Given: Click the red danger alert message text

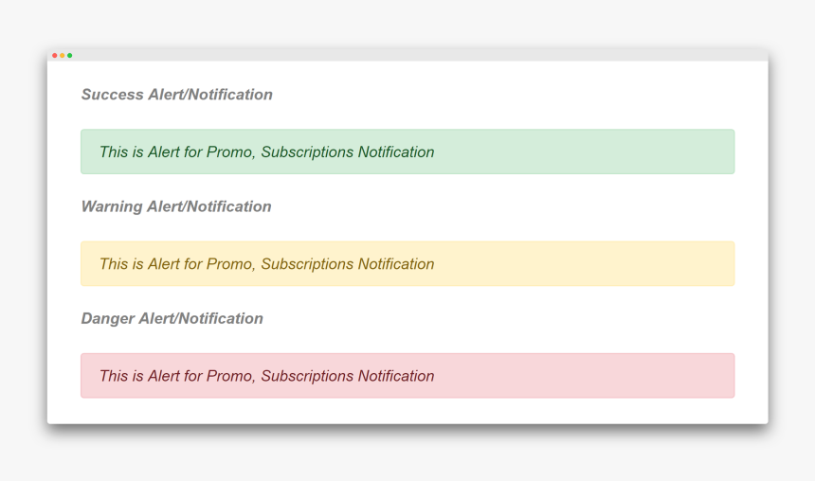Looking at the screenshot, I should [266, 376].
